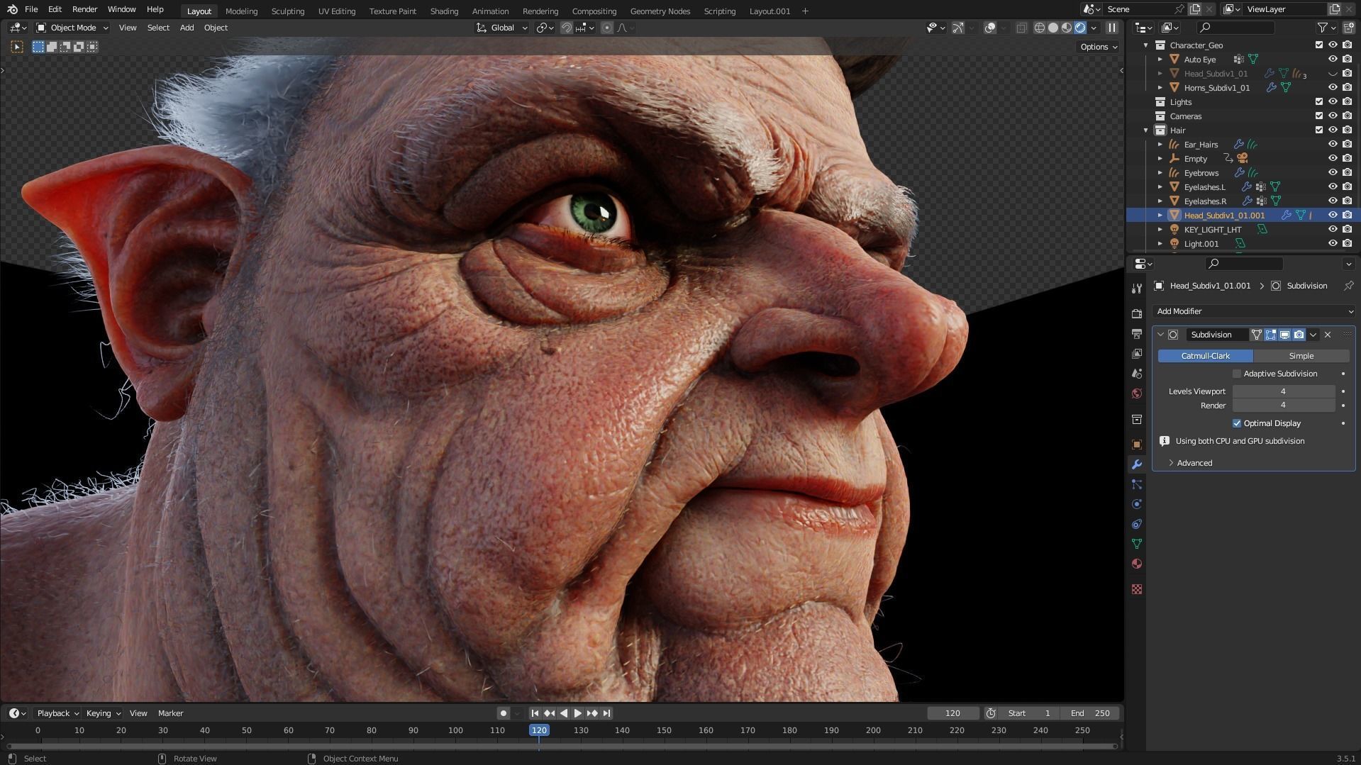Screen dimensions: 1361x765
Task: Select Catmull-Clark subdivision type
Action: tap(1205, 356)
